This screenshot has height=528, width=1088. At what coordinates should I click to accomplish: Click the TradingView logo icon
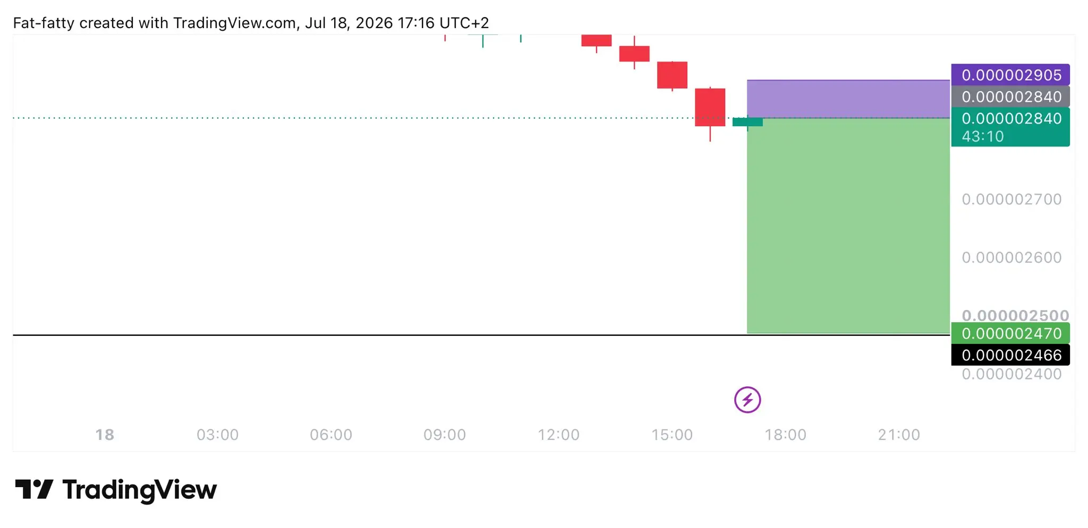tap(34, 489)
